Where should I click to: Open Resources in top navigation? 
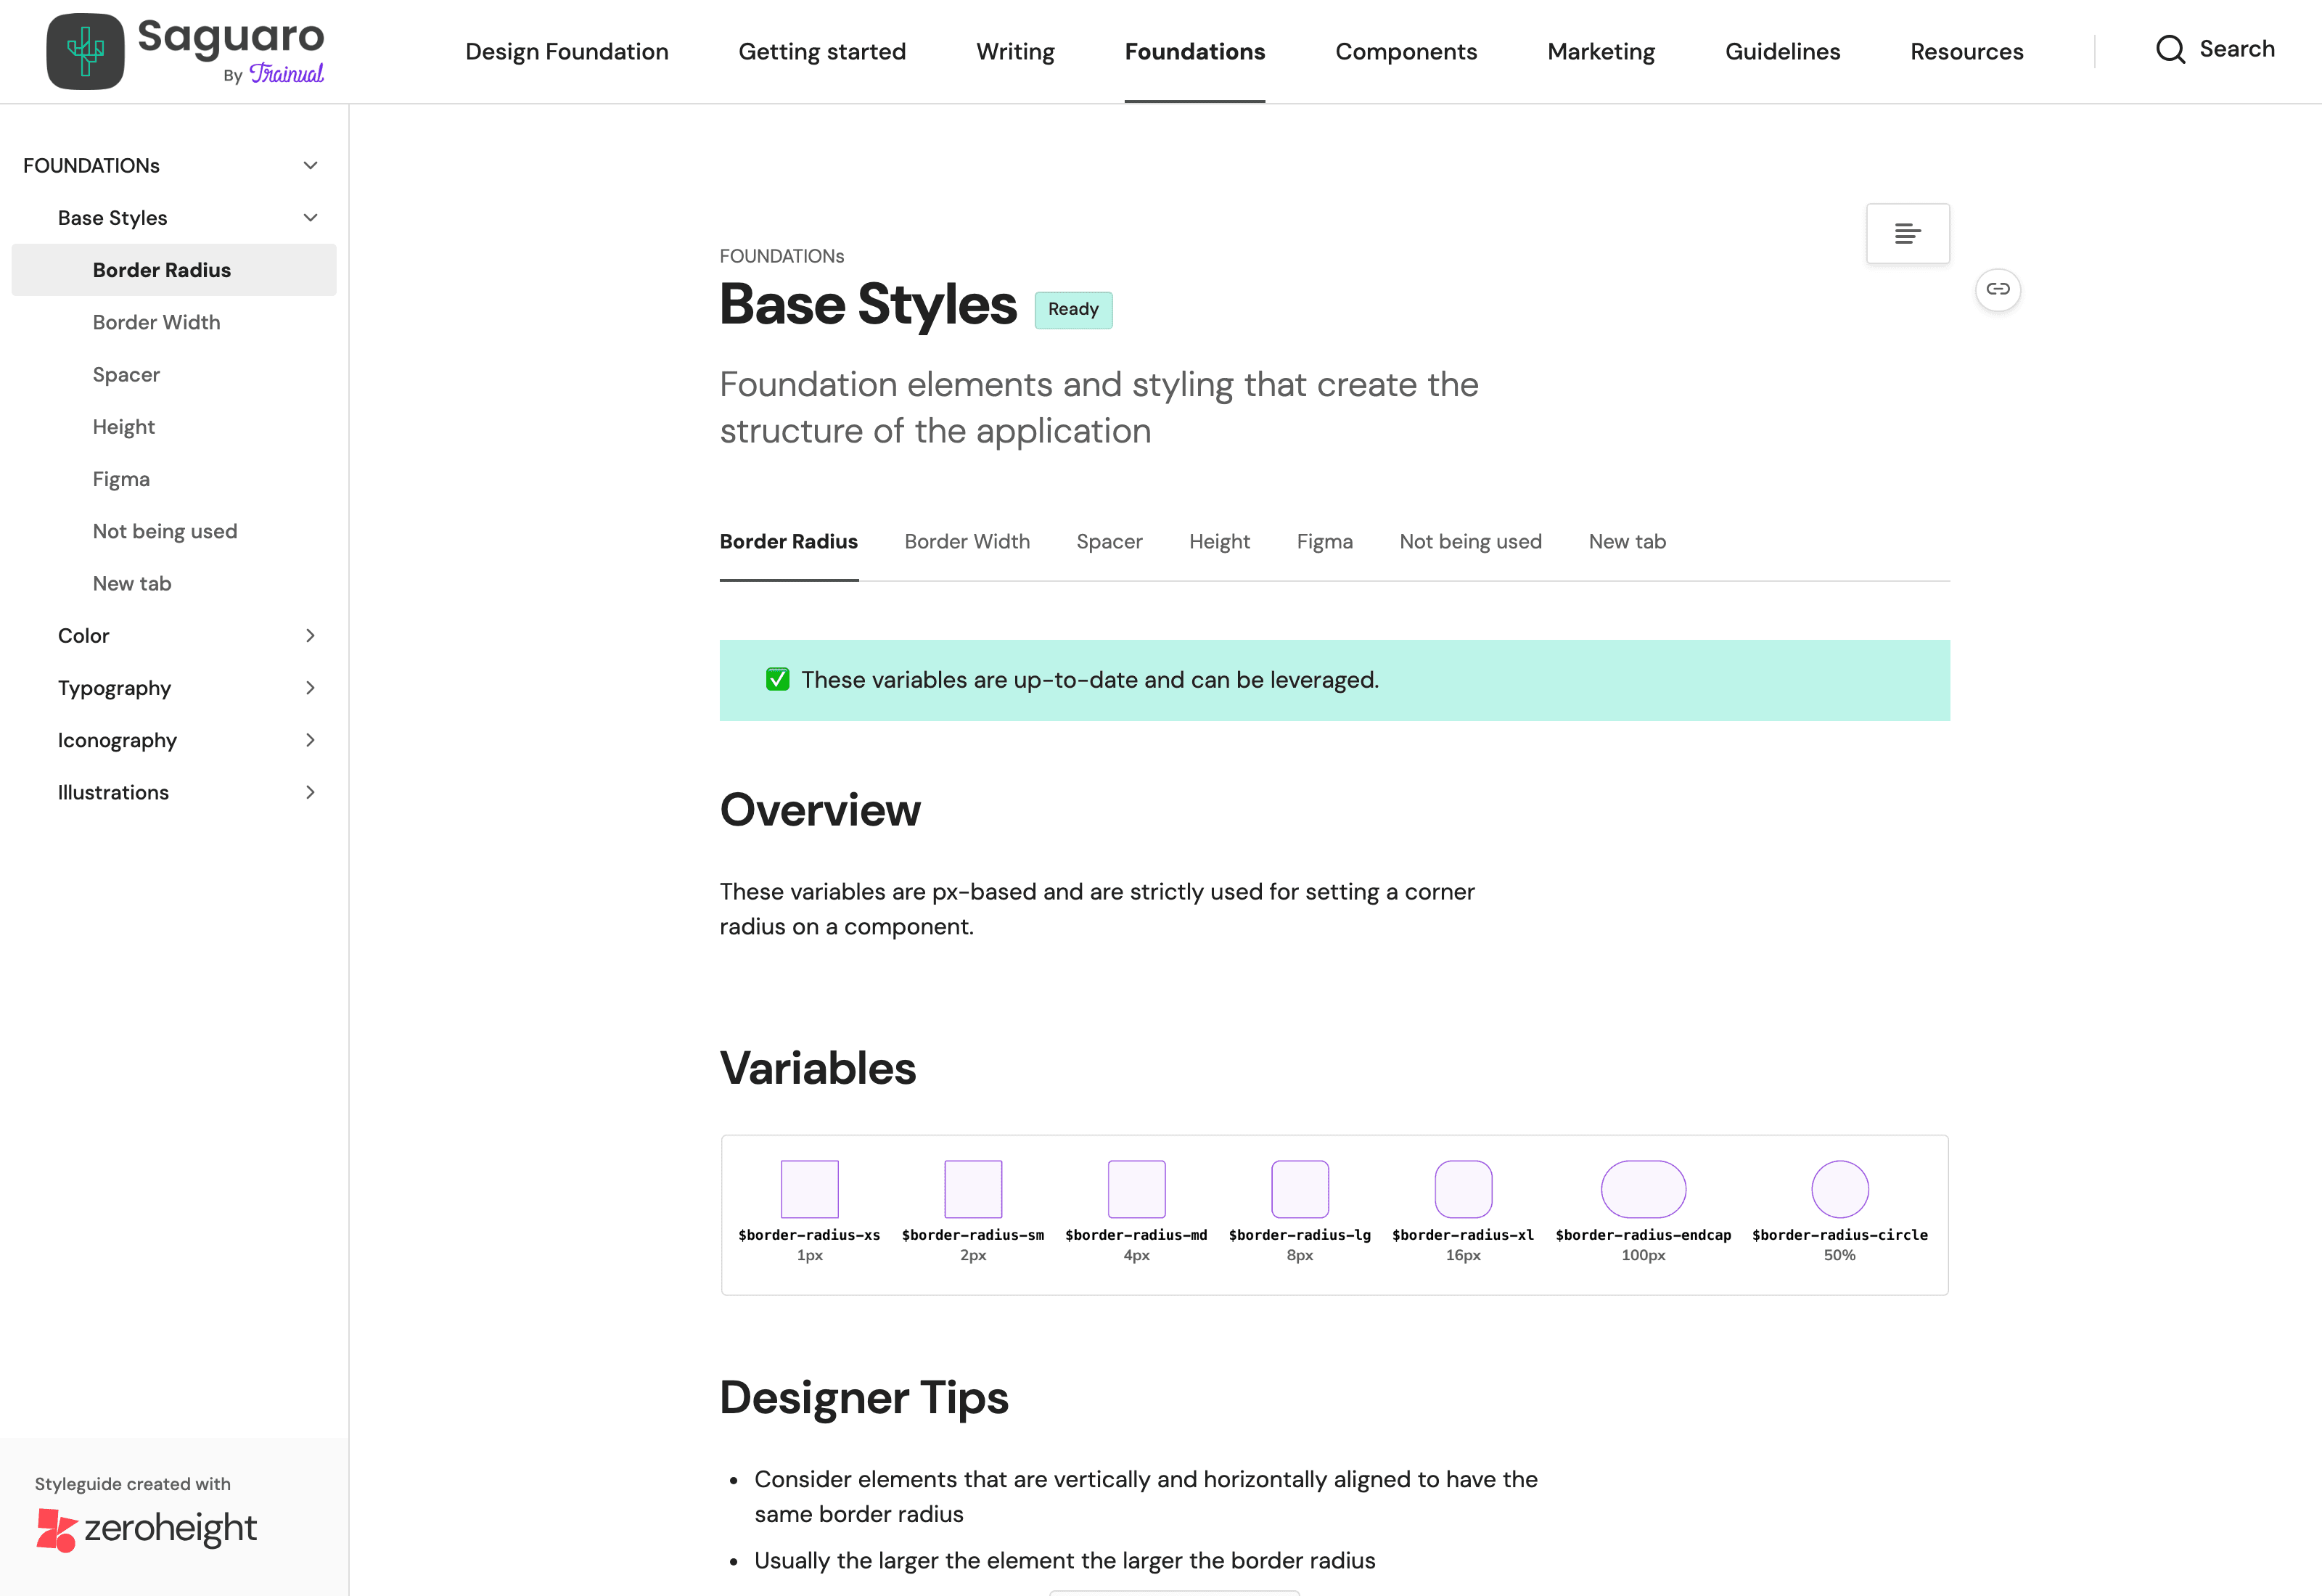1966,51
